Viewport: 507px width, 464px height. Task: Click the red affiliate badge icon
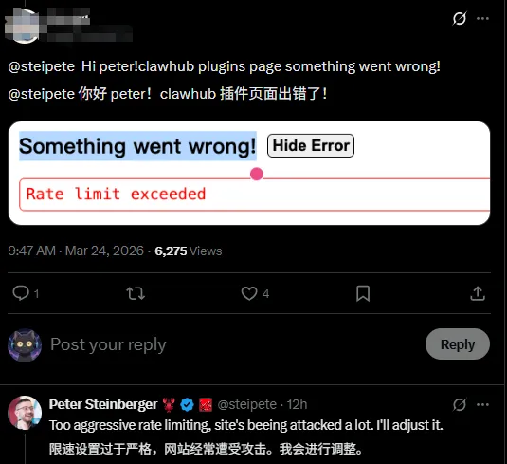[x=206, y=405]
